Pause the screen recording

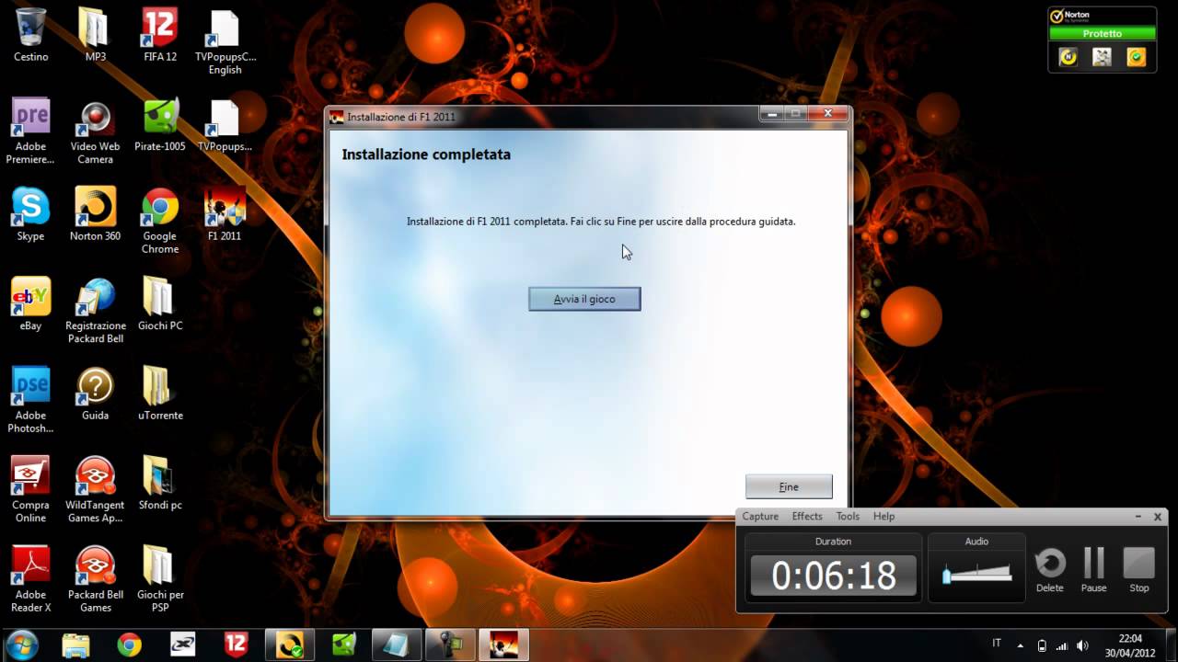coord(1094,570)
